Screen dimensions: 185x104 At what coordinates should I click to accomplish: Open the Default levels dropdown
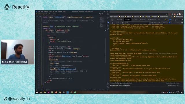pos(155,23)
